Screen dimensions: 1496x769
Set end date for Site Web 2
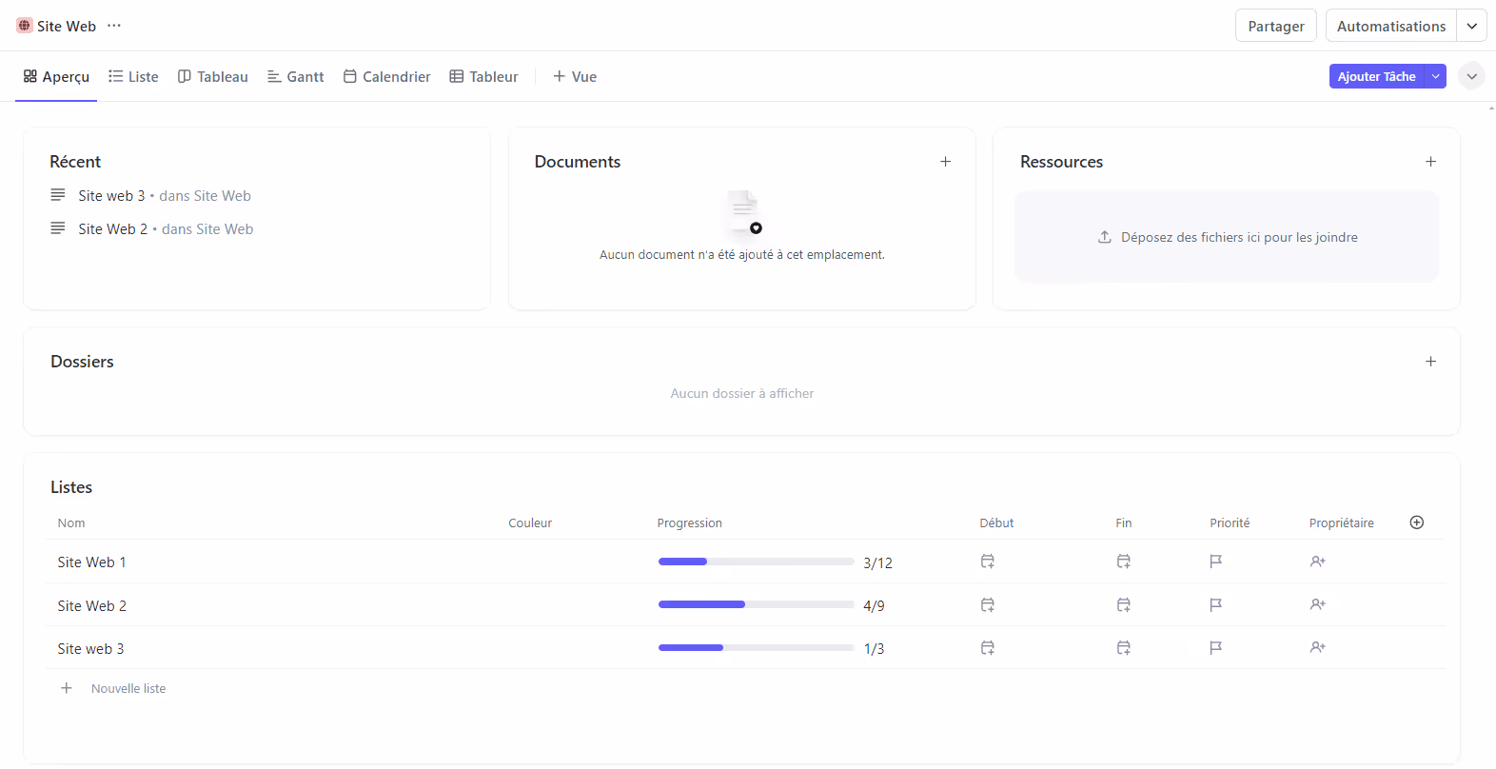[1123, 605]
